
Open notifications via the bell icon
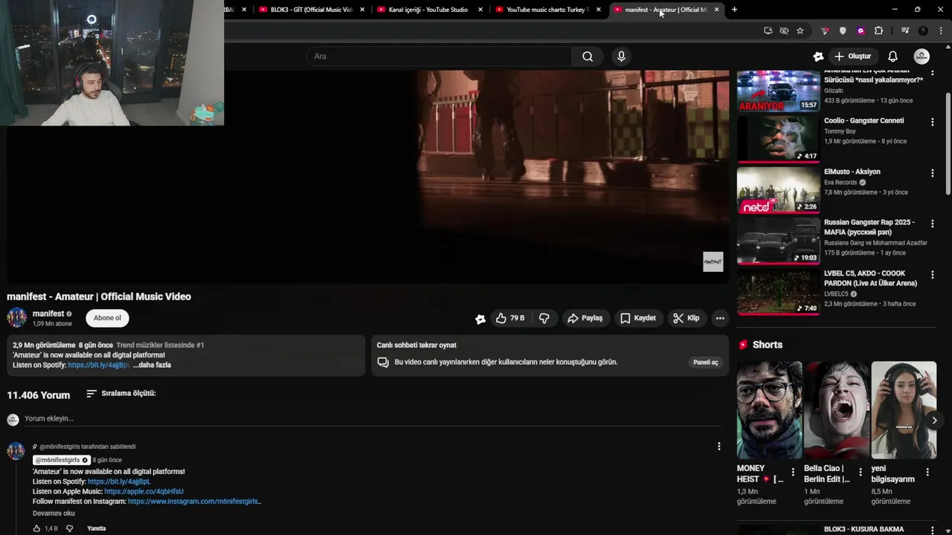tap(892, 56)
